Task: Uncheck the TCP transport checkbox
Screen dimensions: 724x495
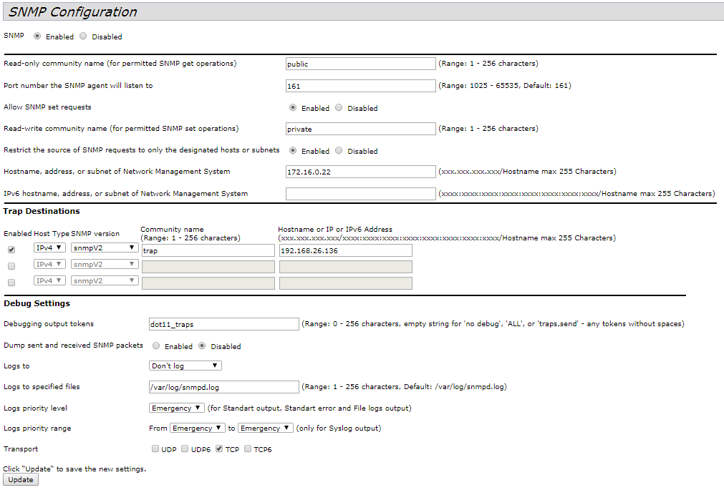Action: click(219, 449)
